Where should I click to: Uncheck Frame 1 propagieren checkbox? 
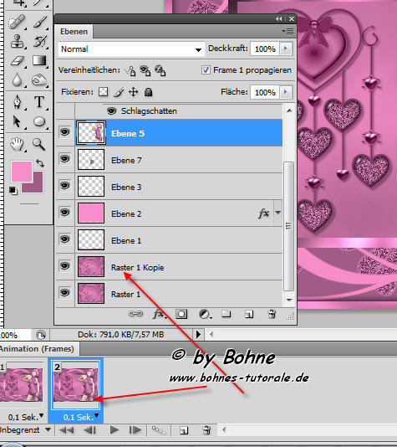pos(206,69)
